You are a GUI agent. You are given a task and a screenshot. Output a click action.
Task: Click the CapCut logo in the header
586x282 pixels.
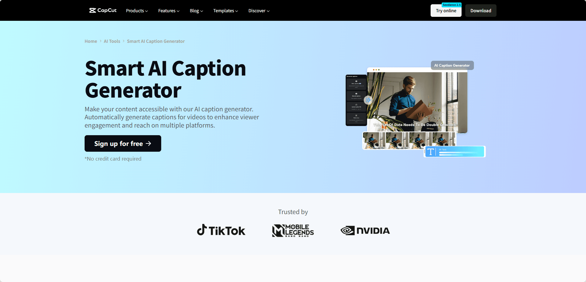(103, 10)
